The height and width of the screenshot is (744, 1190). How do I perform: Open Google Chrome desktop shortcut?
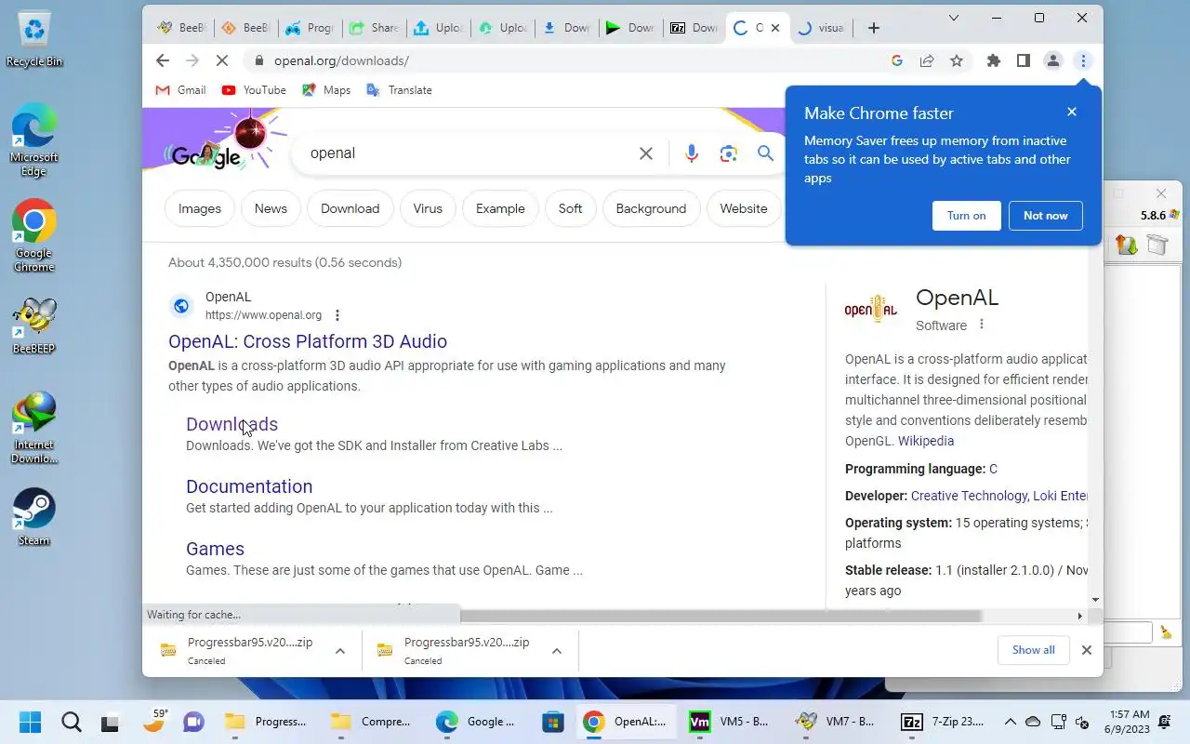pyautogui.click(x=34, y=236)
